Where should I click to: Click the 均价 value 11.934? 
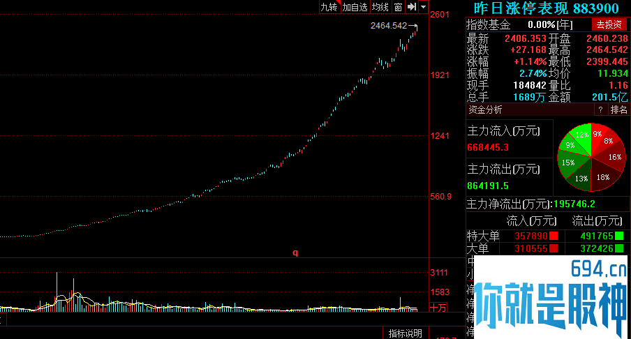612,74
